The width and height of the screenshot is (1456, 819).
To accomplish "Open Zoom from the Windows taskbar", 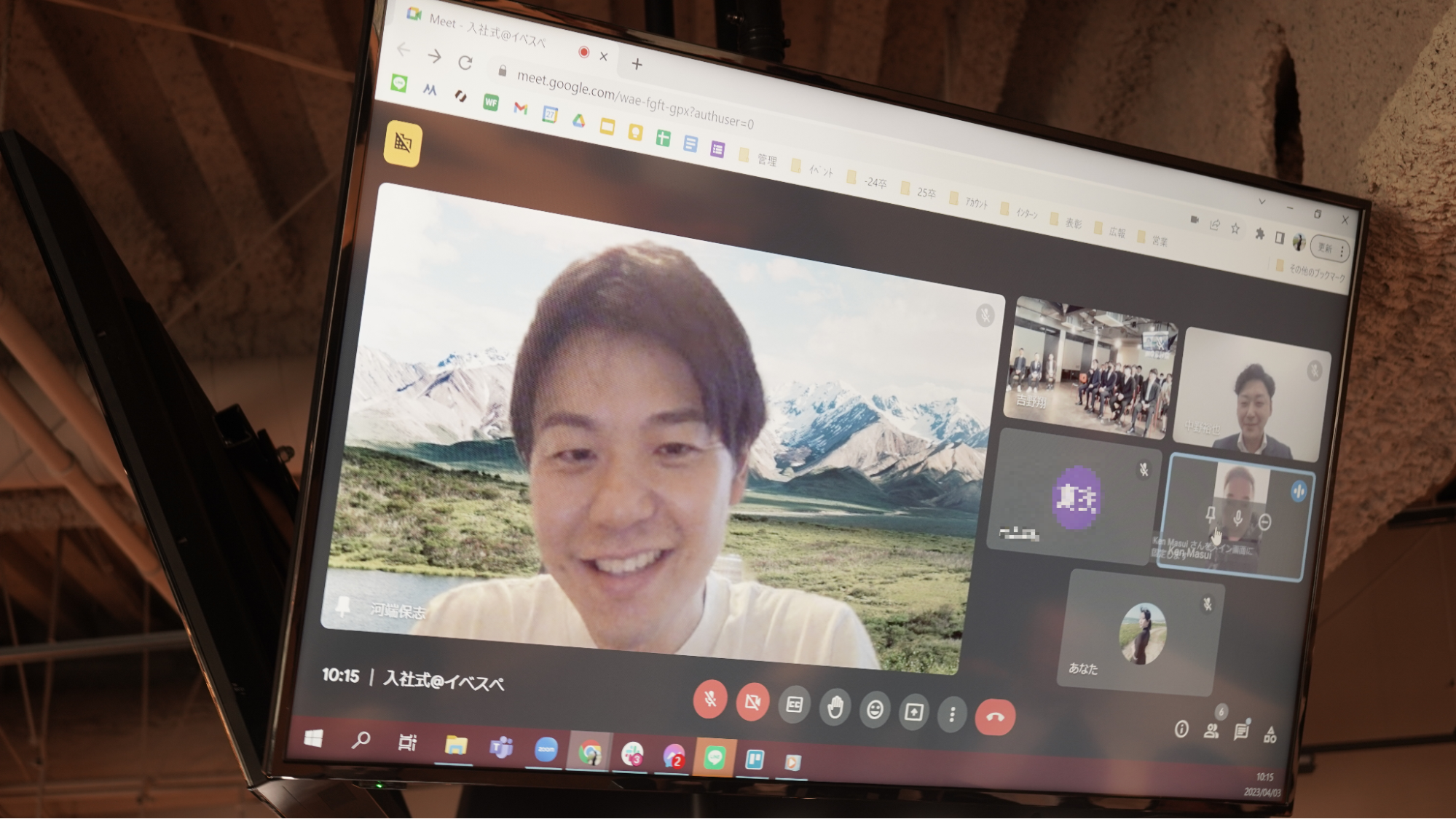I will point(546,748).
